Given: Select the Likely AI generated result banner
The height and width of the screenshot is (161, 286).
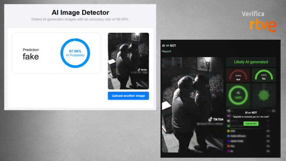Looking at the screenshot, I should tap(251, 62).
